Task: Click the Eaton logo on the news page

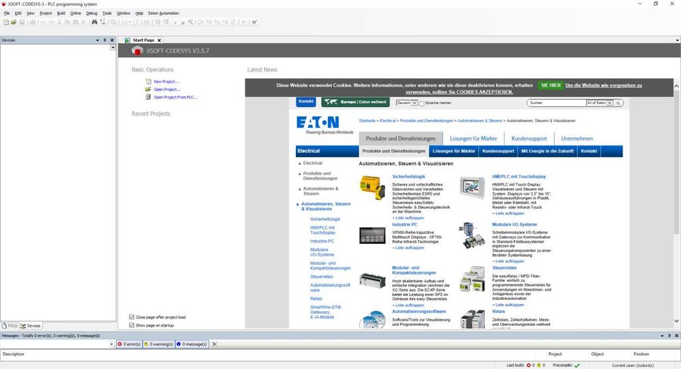Action: pyautogui.click(x=318, y=122)
